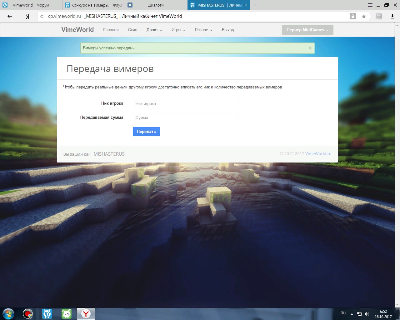This screenshot has width=400, height=320.
Task: Open the red recorder taskbar icon
Action: pos(28,314)
